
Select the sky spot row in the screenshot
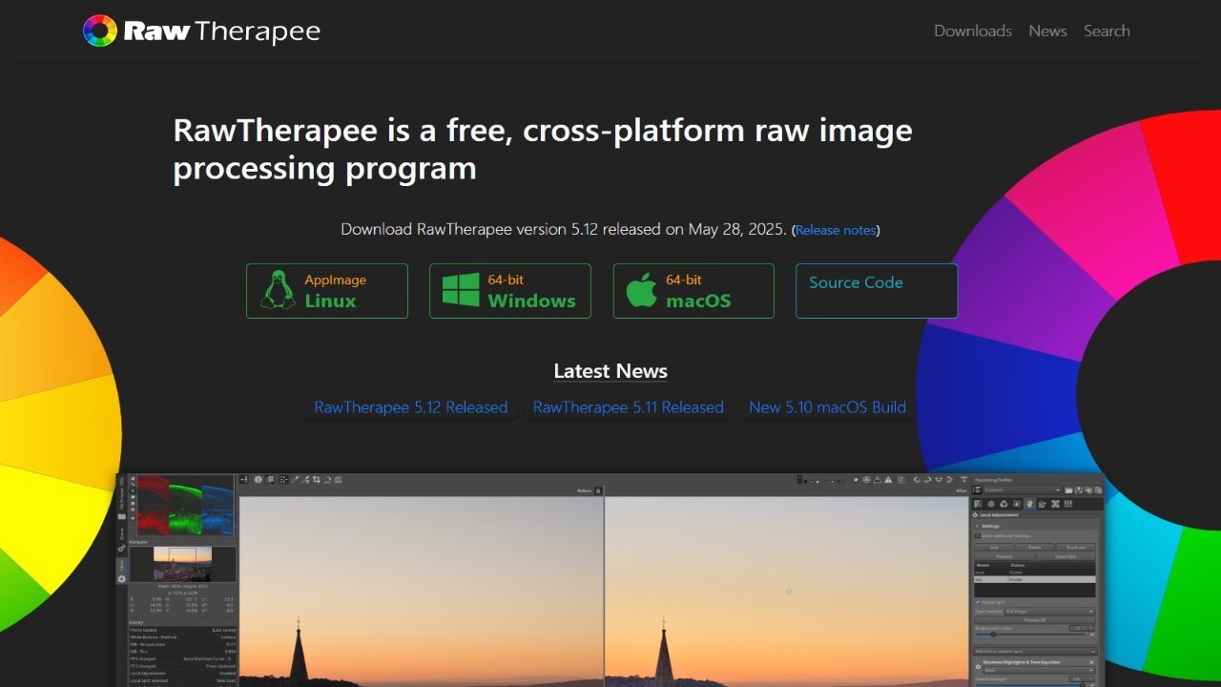point(1035,579)
